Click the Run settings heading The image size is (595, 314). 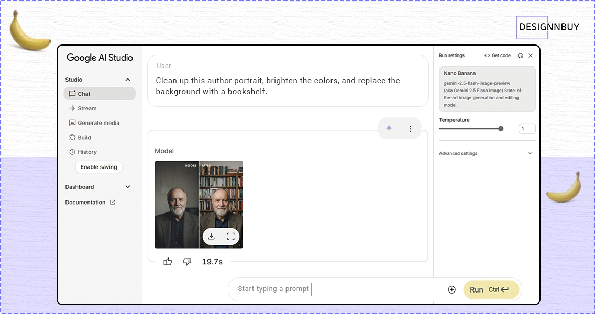coord(451,55)
